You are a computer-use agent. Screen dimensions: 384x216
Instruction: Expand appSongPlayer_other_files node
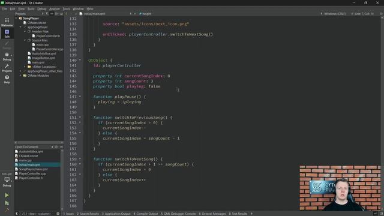tap(20, 71)
